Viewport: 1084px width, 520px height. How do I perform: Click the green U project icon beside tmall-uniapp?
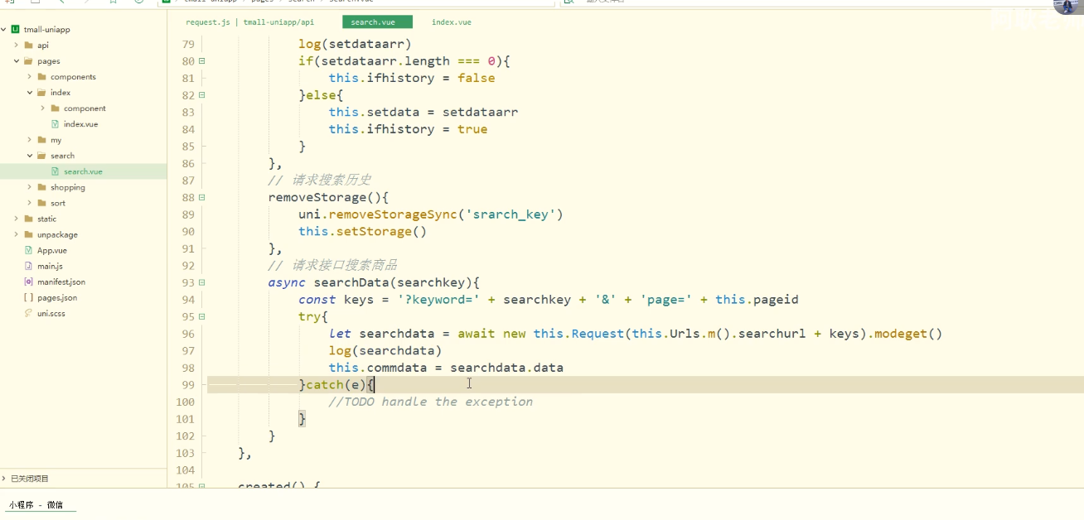click(16, 29)
